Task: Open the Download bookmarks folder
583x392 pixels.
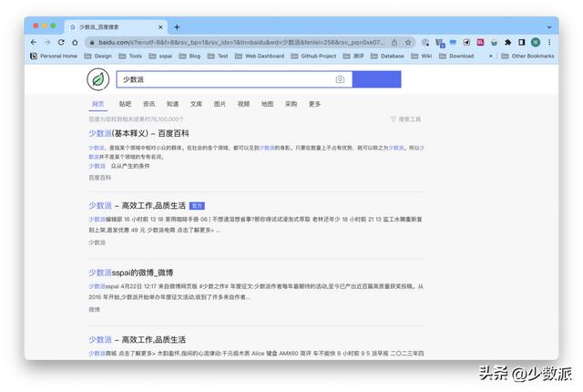Action: pyautogui.click(x=456, y=56)
